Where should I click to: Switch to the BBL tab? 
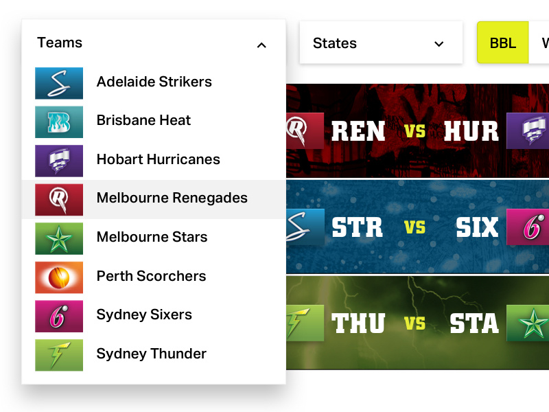(502, 43)
